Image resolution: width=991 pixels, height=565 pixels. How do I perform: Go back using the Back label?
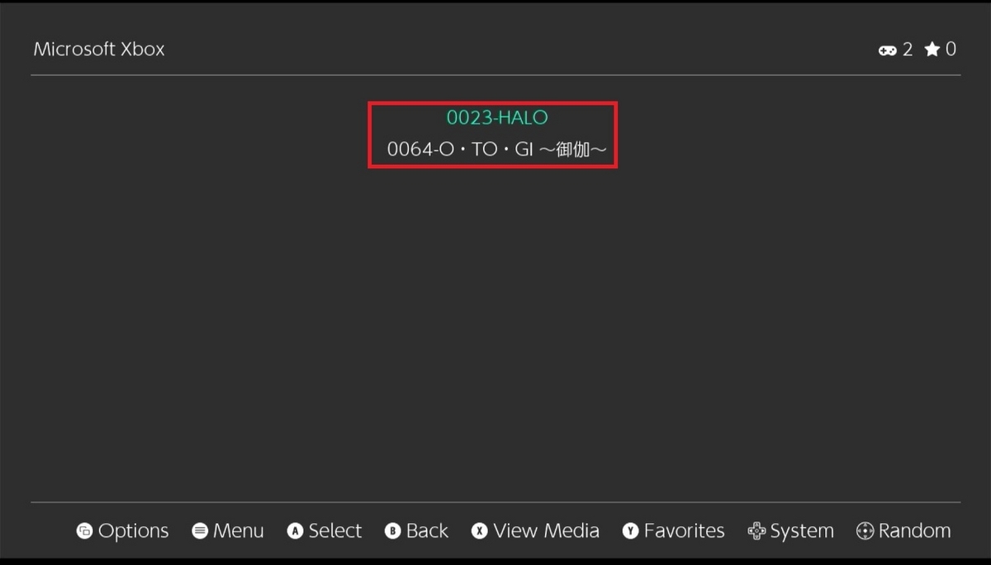[427, 531]
